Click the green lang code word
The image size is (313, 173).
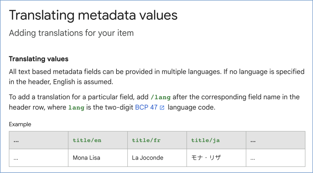76,108
